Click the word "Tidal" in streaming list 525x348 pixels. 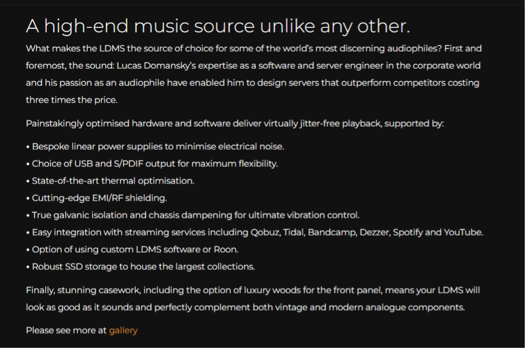click(x=293, y=232)
